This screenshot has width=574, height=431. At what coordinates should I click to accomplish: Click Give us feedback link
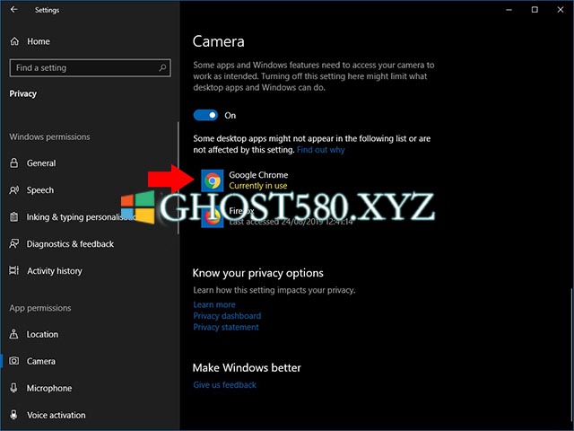(x=225, y=385)
